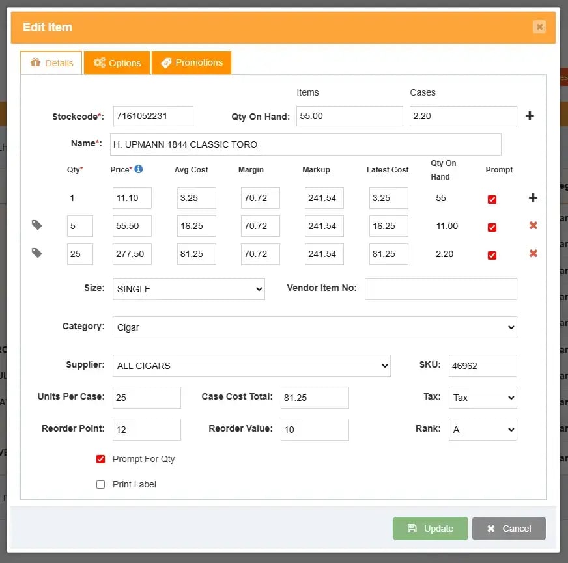This screenshot has height=563, width=568.
Task: Enable the Print Label checkbox
Action: (x=100, y=484)
